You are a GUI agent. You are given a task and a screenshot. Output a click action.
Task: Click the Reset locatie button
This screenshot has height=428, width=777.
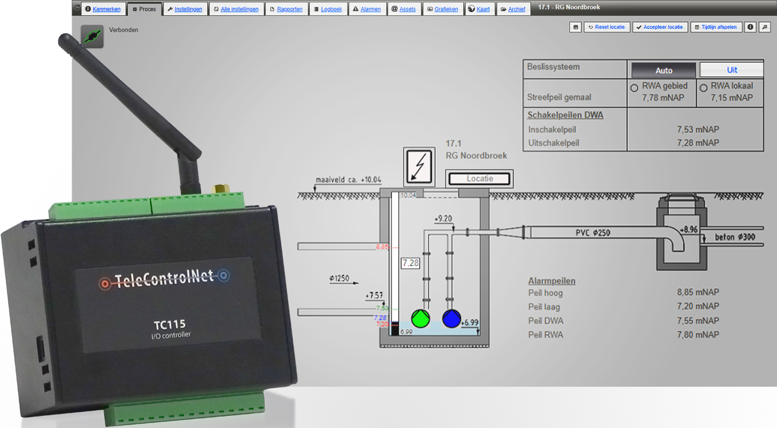coord(606,27)
